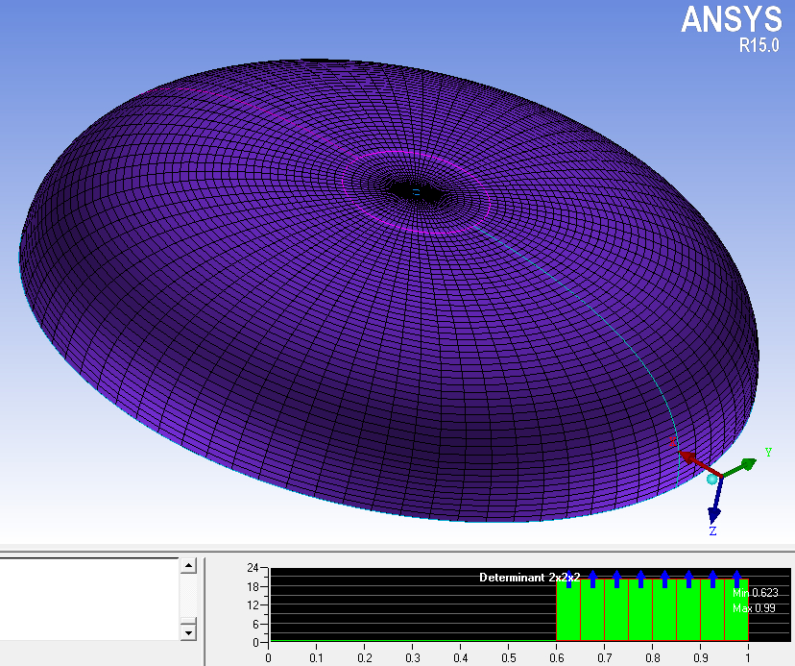Click the 24 label on the histogram's vertical axis

[x=253, y=568]
